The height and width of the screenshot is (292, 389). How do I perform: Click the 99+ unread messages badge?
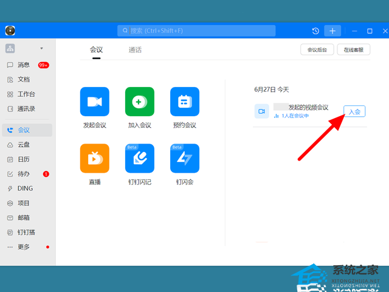[x=43, y=65]
